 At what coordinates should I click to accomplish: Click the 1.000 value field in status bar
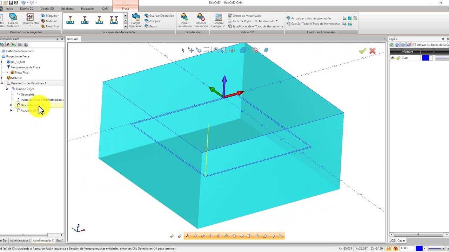point(407,248)
